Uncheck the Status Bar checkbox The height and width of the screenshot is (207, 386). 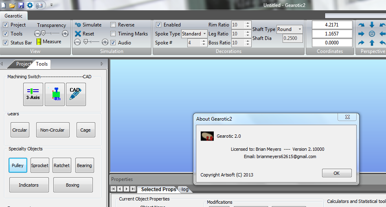(5, 43)
